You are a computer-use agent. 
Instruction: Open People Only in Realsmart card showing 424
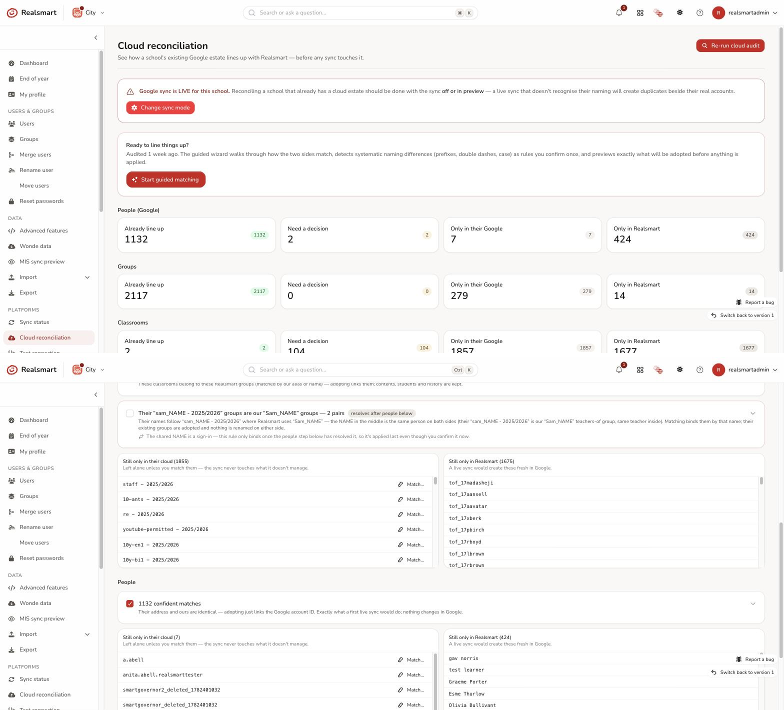point(685,234)
